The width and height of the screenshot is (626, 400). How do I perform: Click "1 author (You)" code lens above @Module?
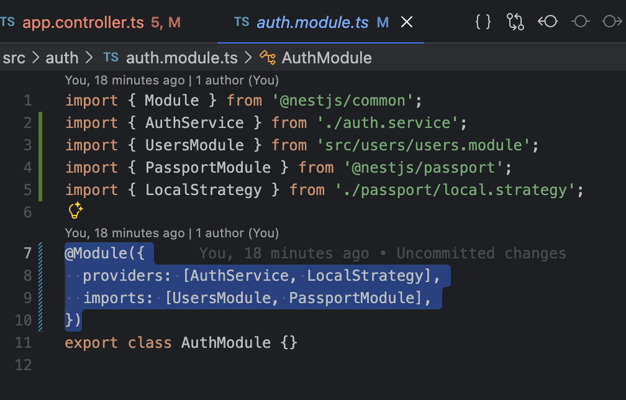tap(237, 233)
